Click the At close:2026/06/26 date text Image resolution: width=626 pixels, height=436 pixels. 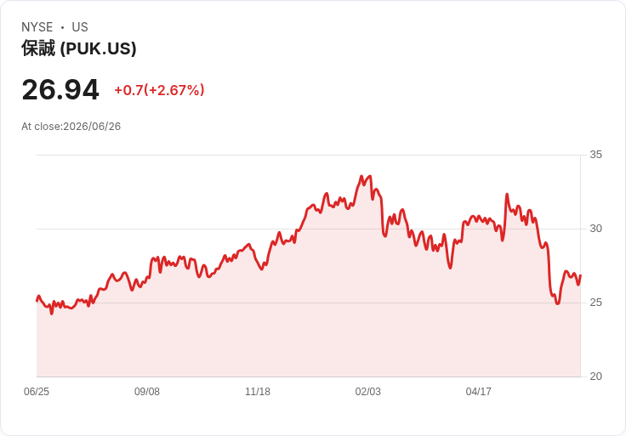71,127
